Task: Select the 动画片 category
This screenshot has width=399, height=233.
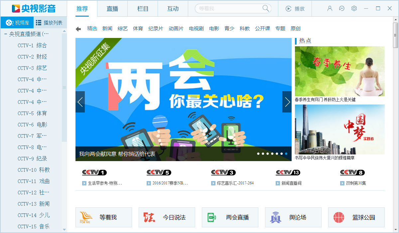Action: [176, 29]
